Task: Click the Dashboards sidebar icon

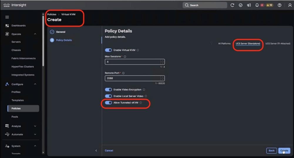Action: 7,26
